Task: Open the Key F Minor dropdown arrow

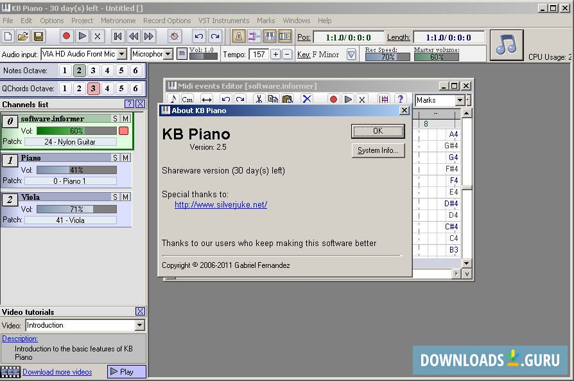Action: click(x=351, y=55)
